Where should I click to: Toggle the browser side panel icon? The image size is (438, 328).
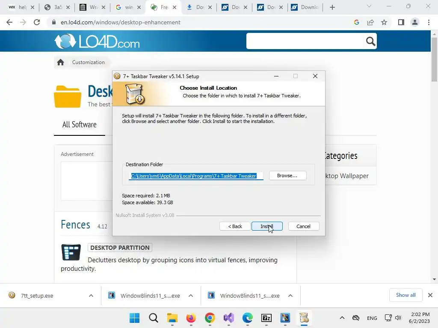[401, 22]
